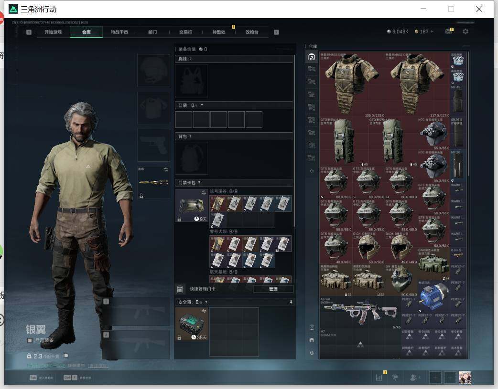The height and width of the screenshot is (389, 498).
Task: Click the flag icon in bottom bar
Action: click(x=395, y=378)
